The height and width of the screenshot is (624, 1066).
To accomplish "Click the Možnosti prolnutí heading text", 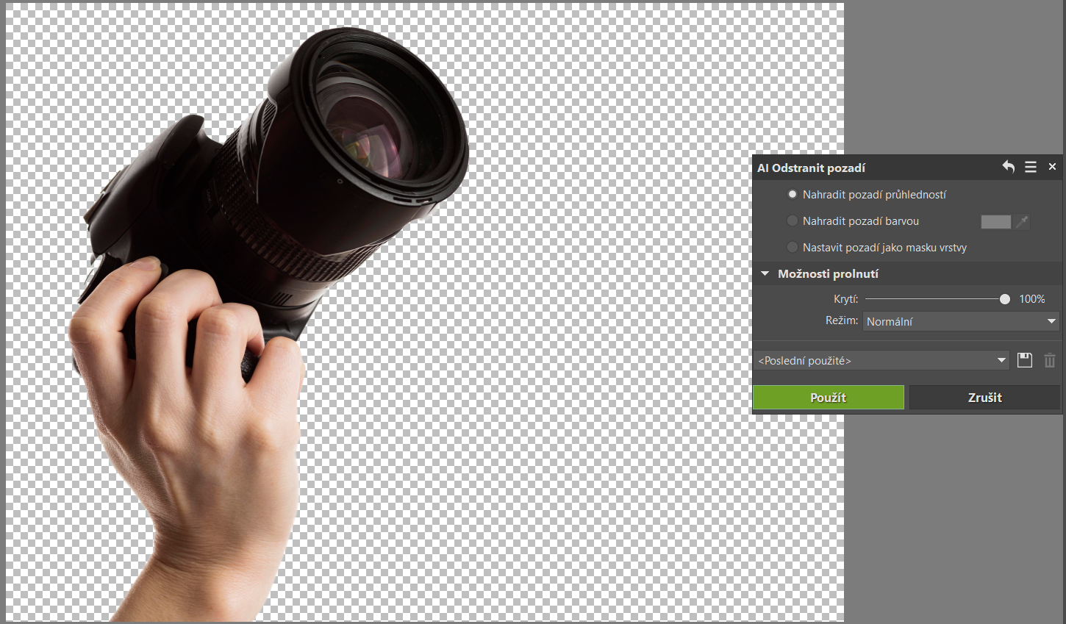I will [x=828, y=273].
